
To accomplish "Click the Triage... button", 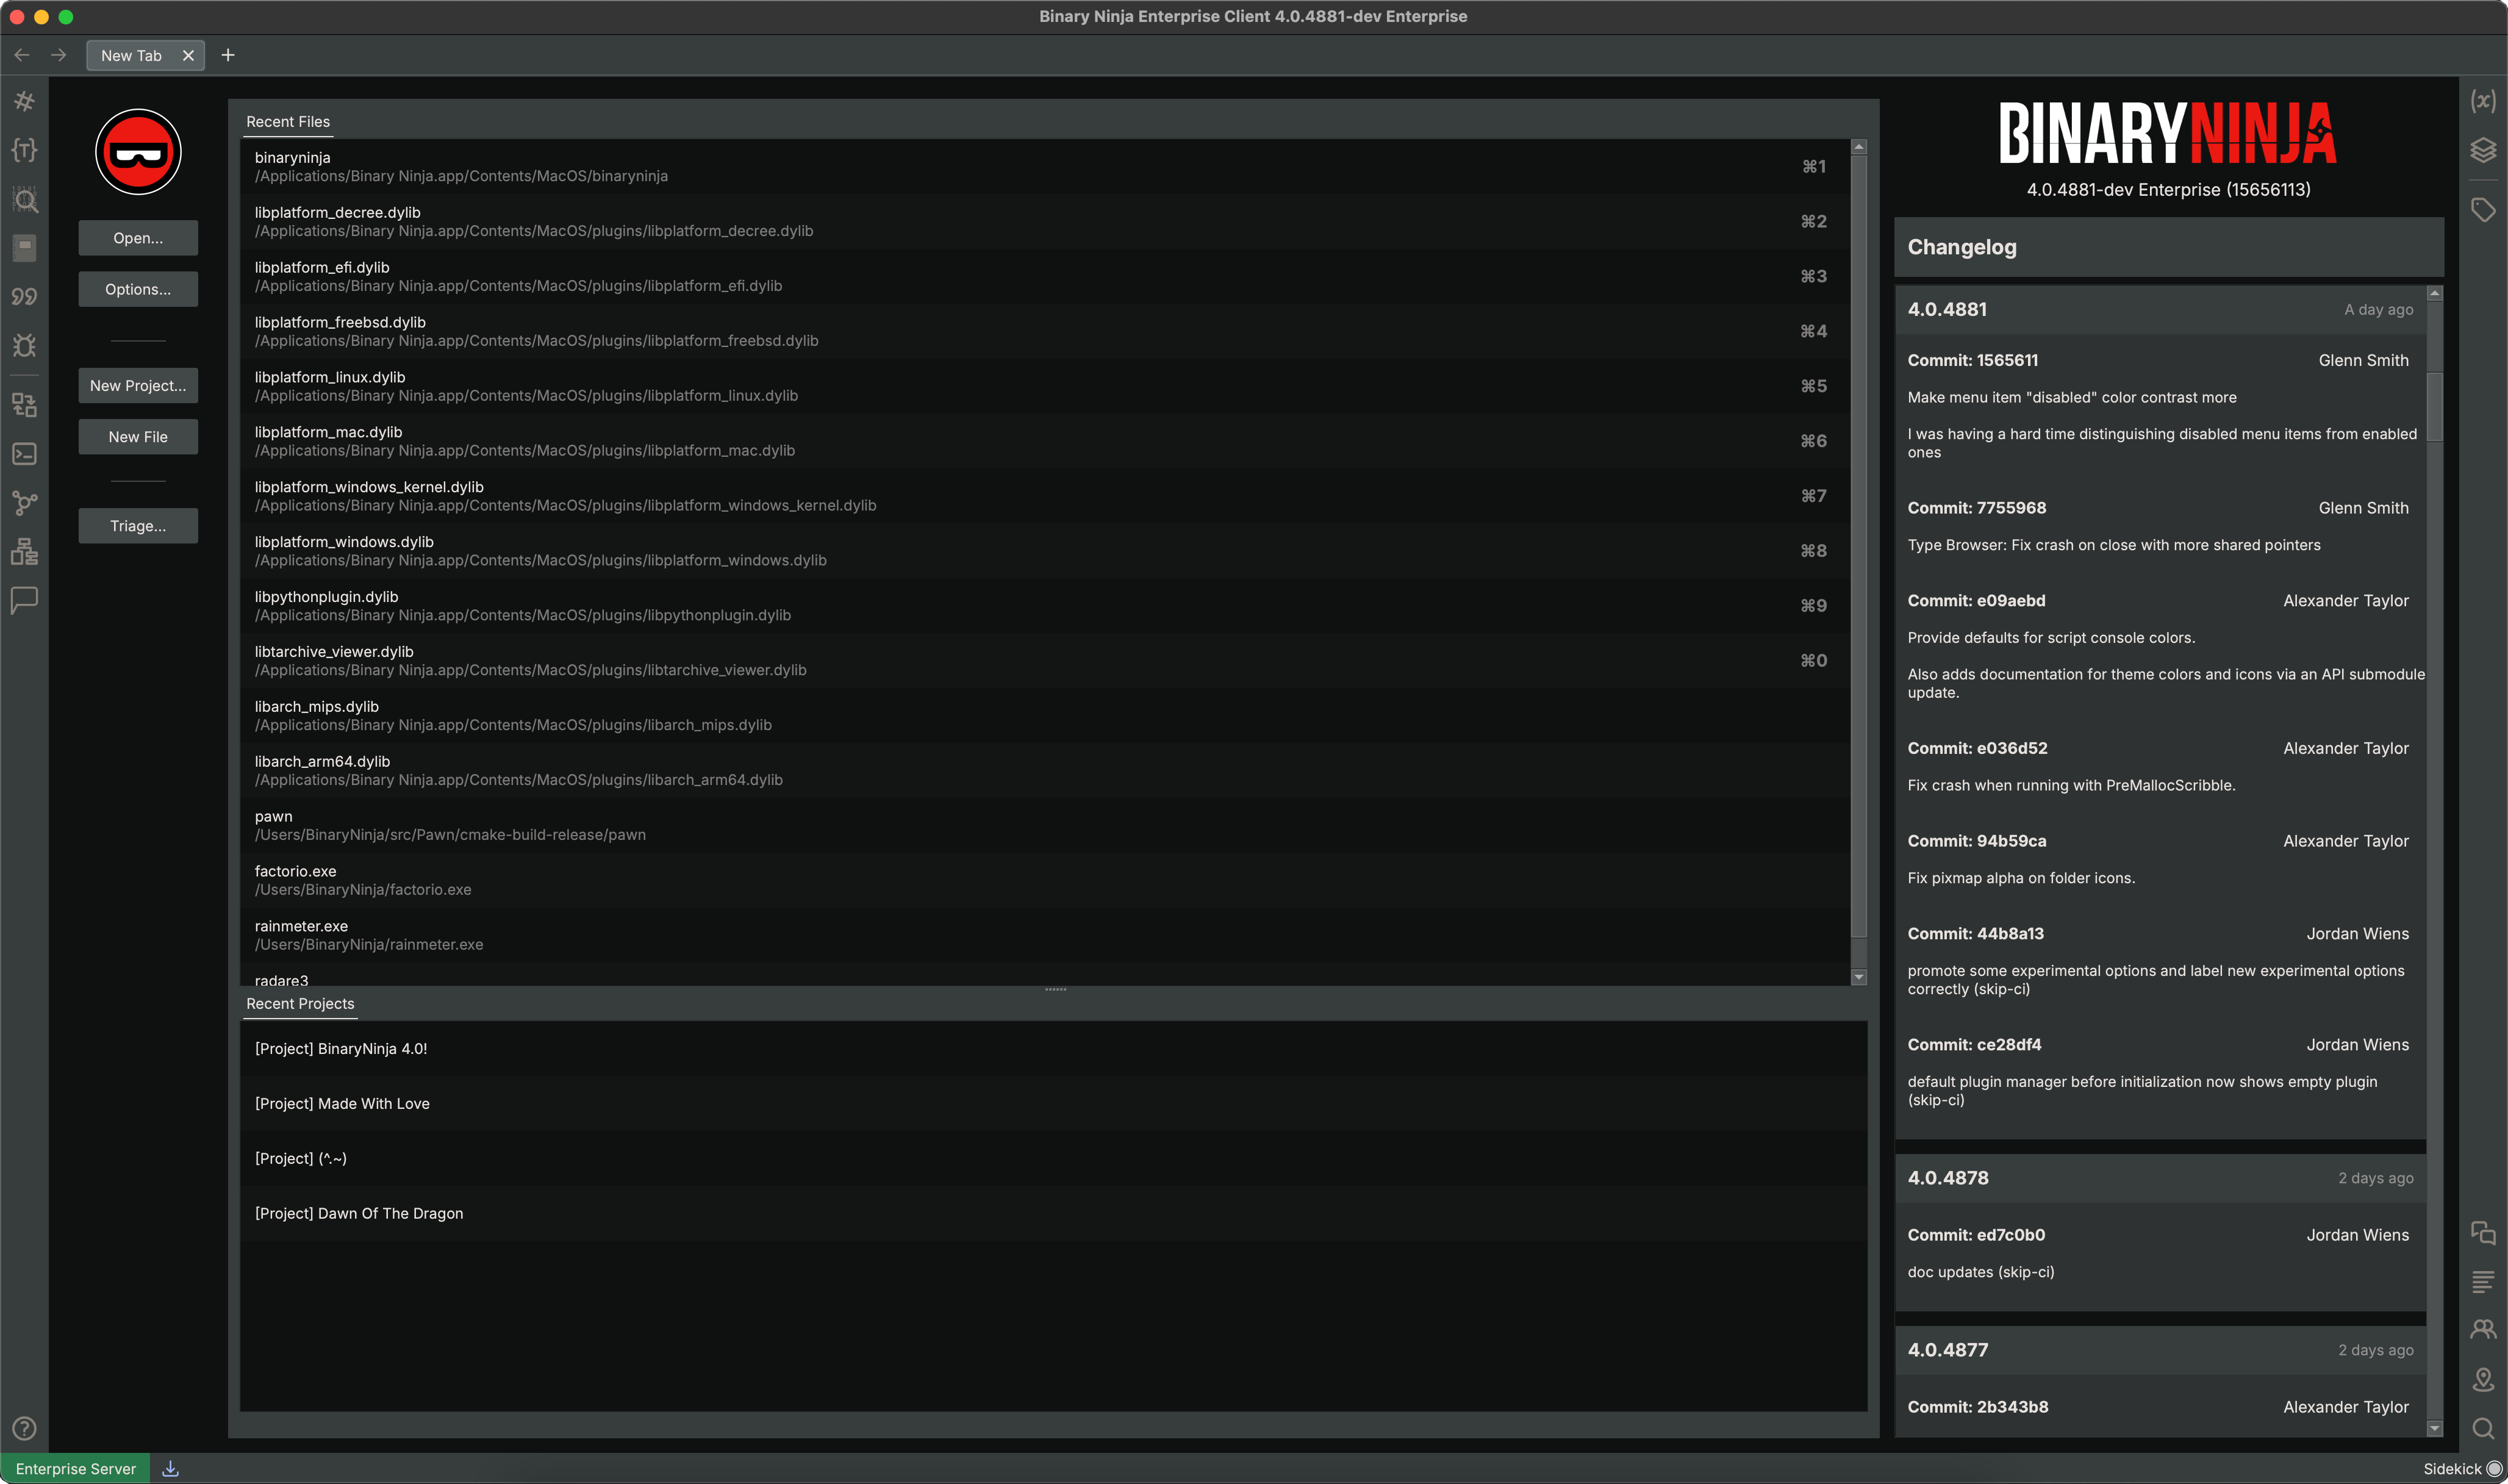I will [138, 526].
